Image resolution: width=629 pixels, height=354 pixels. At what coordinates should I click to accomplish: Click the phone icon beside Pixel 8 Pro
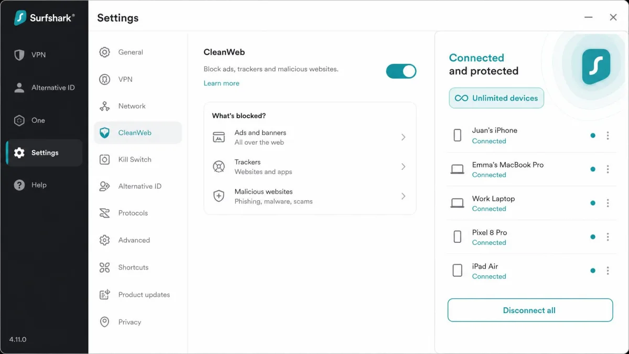coord(458,237)
